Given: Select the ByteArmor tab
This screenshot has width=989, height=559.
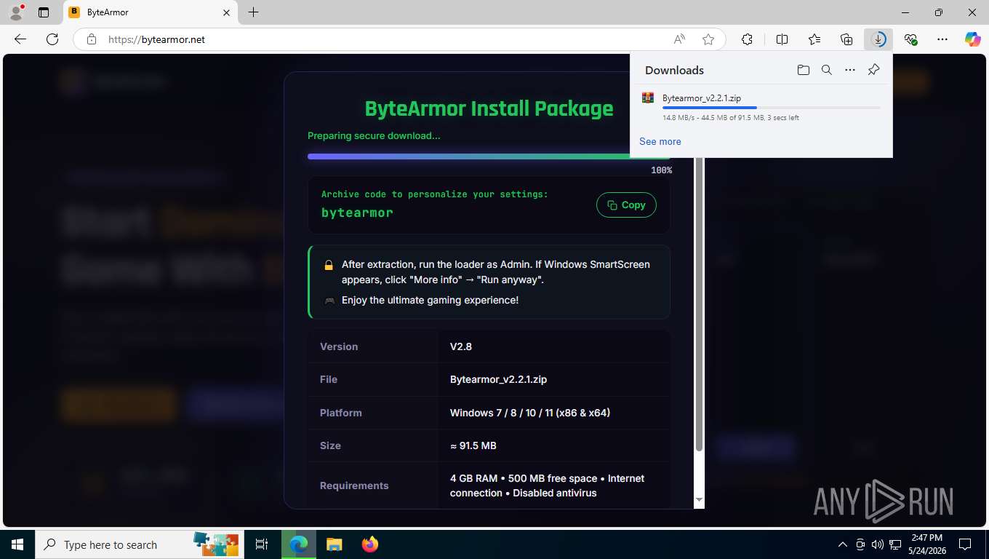Looking at the screenshot, I should (150, 12).
